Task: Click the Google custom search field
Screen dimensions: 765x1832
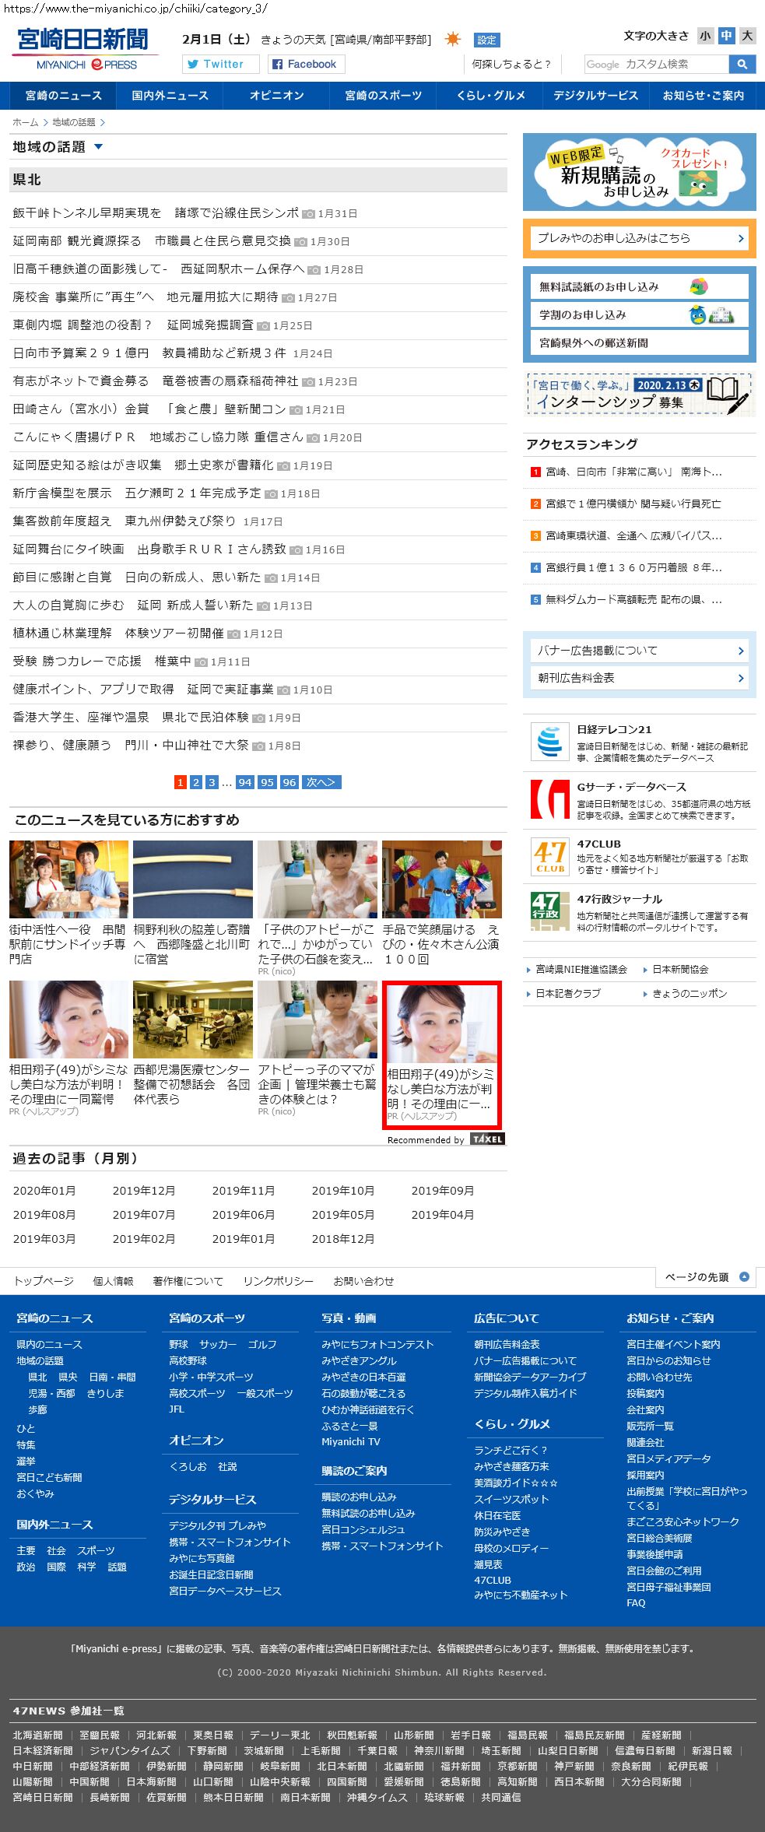Action: 656,64
